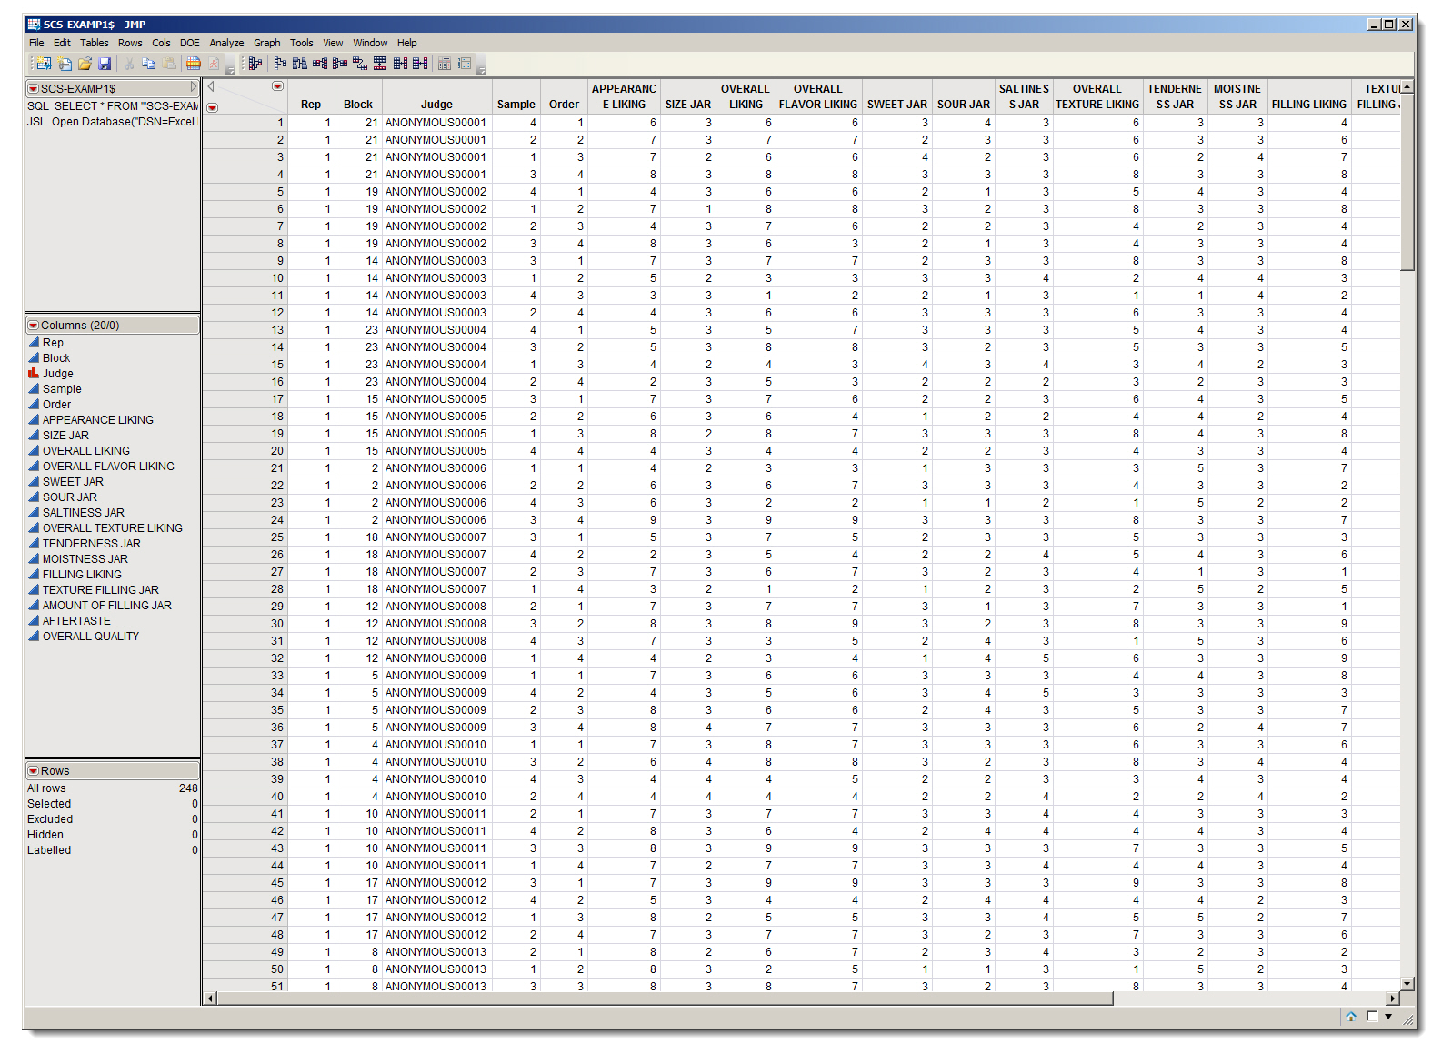1432x1044 pixels.
Task: Collapse panels with arrow beside SCS-EXAMP1$ title
Action: [x=193, y=88]
